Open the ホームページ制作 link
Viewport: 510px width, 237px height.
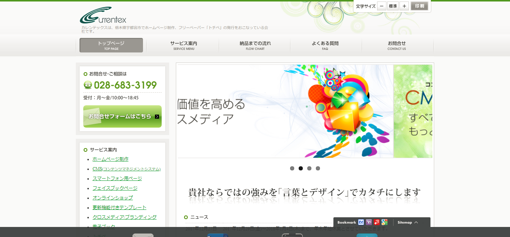click(x=111, y=159)
